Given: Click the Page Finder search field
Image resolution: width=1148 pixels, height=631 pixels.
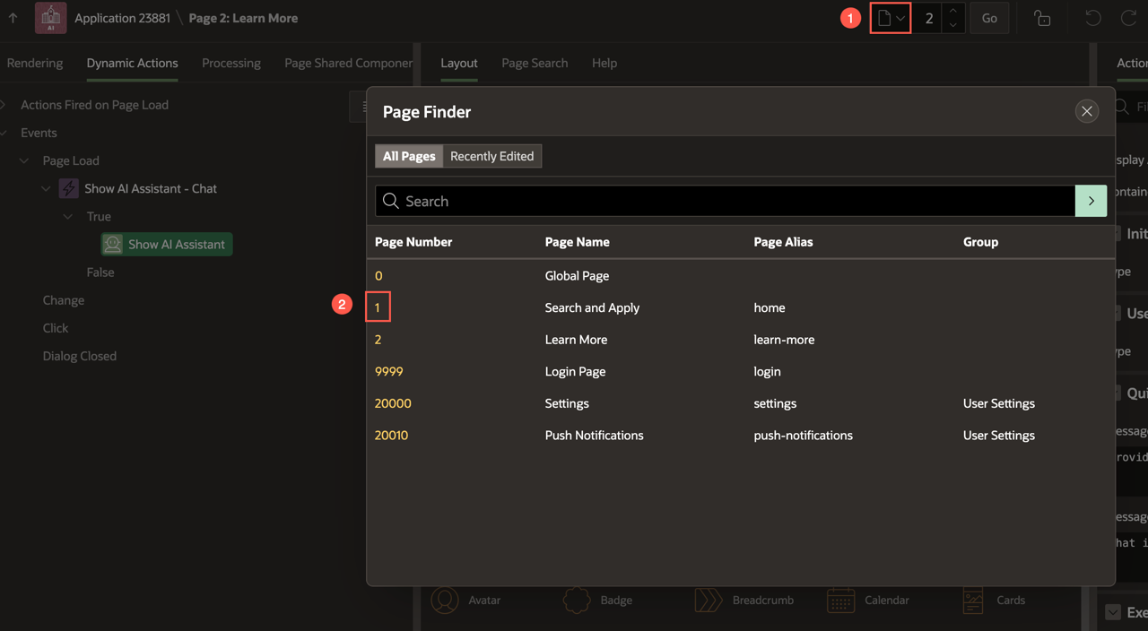Looking at the screenshot, I should coord(725,202).
